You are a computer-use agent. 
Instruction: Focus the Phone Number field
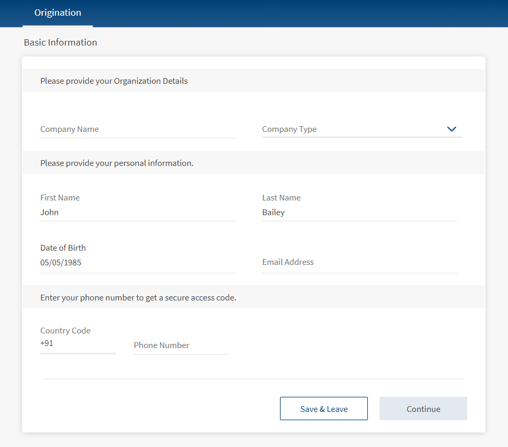(182, 345)
